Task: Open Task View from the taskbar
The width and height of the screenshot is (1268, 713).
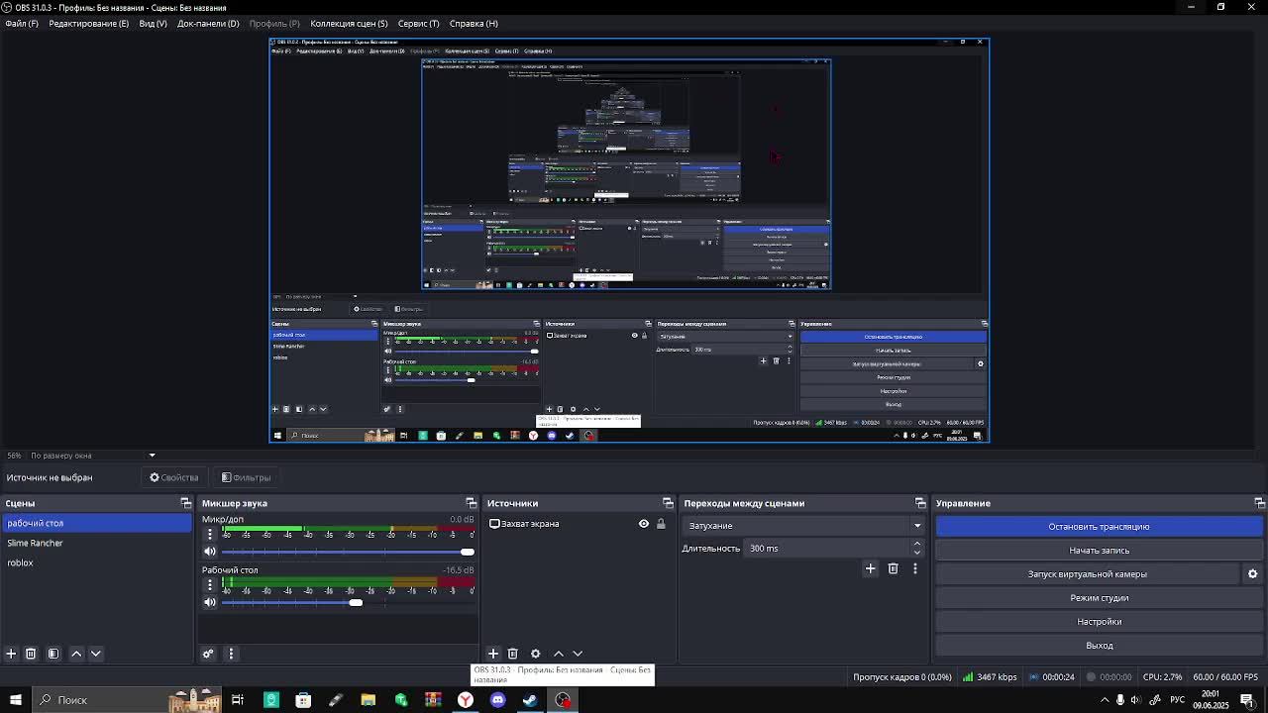Action: (x=238, y=700)
